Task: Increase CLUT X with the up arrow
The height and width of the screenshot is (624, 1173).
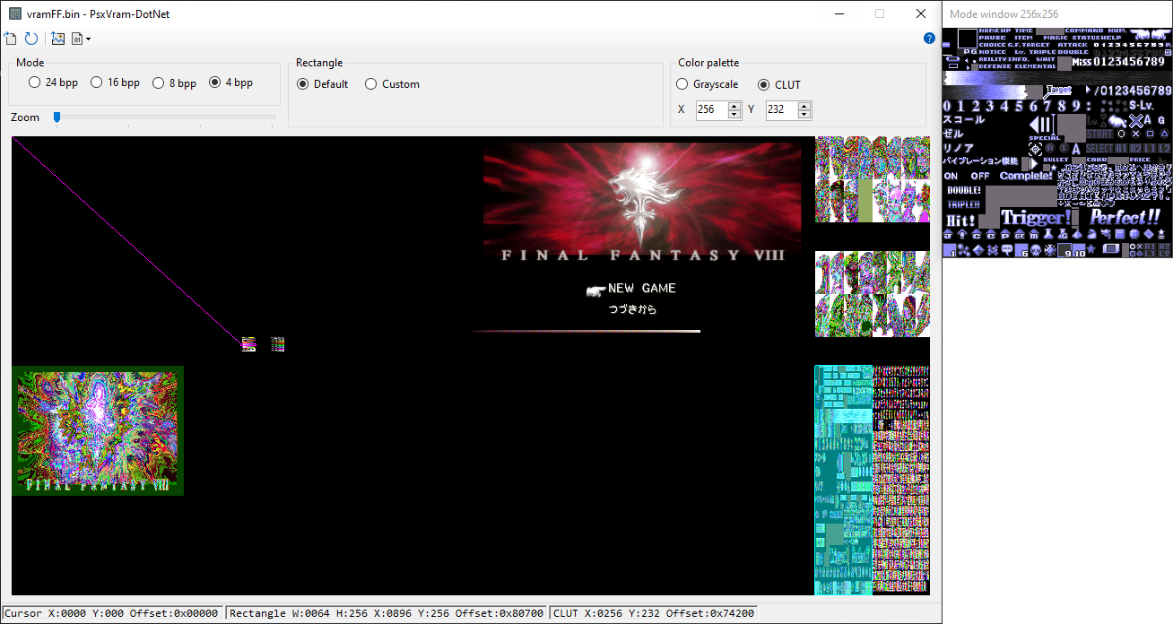Action: (x=734, y=106)
